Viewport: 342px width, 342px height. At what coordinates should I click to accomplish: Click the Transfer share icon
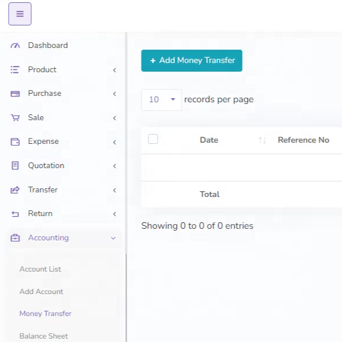pyautogui.click(x=15, y=189)
